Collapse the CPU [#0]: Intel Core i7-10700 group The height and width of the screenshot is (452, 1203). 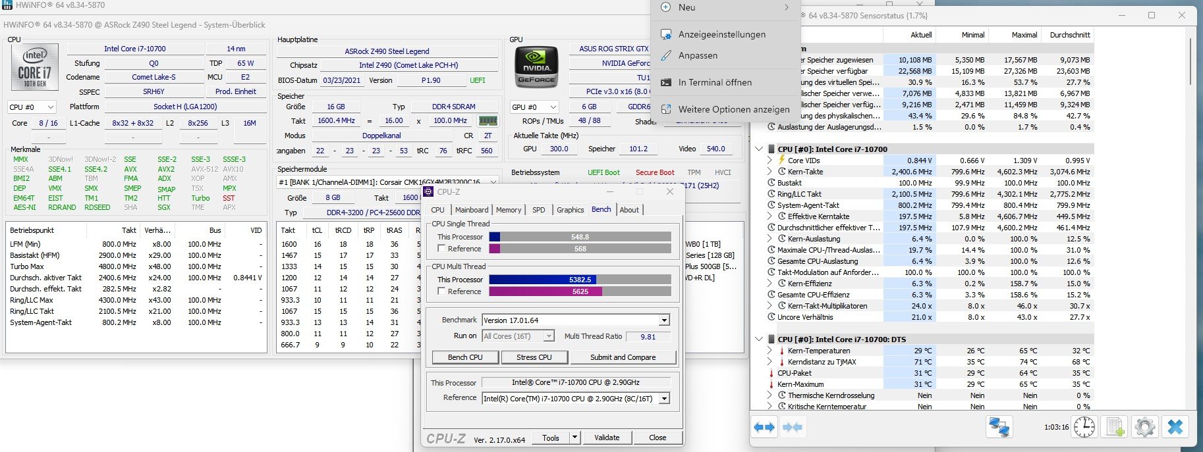(x=759, y=149)
